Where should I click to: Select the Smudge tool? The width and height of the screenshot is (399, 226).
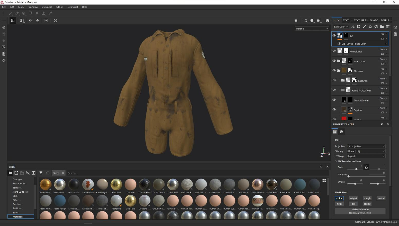tap(37, 13)
